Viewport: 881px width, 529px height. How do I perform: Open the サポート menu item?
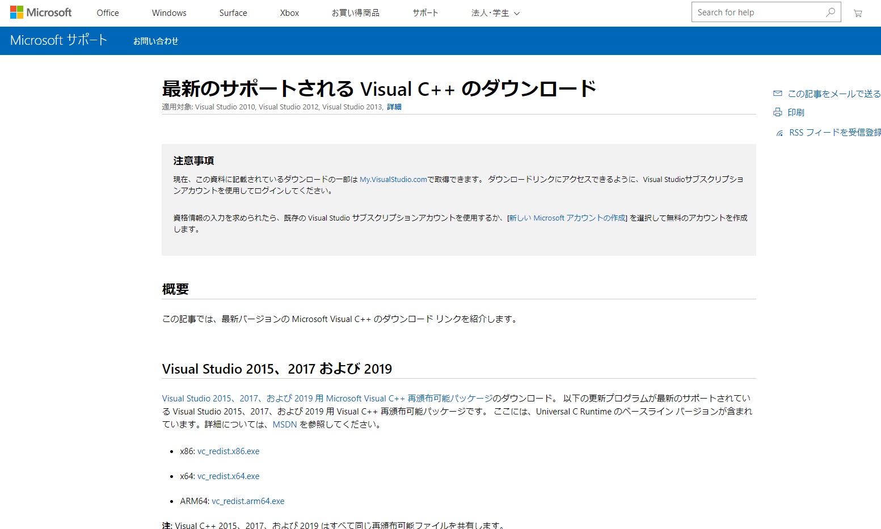pyautogui.click(x=425, y=13)
